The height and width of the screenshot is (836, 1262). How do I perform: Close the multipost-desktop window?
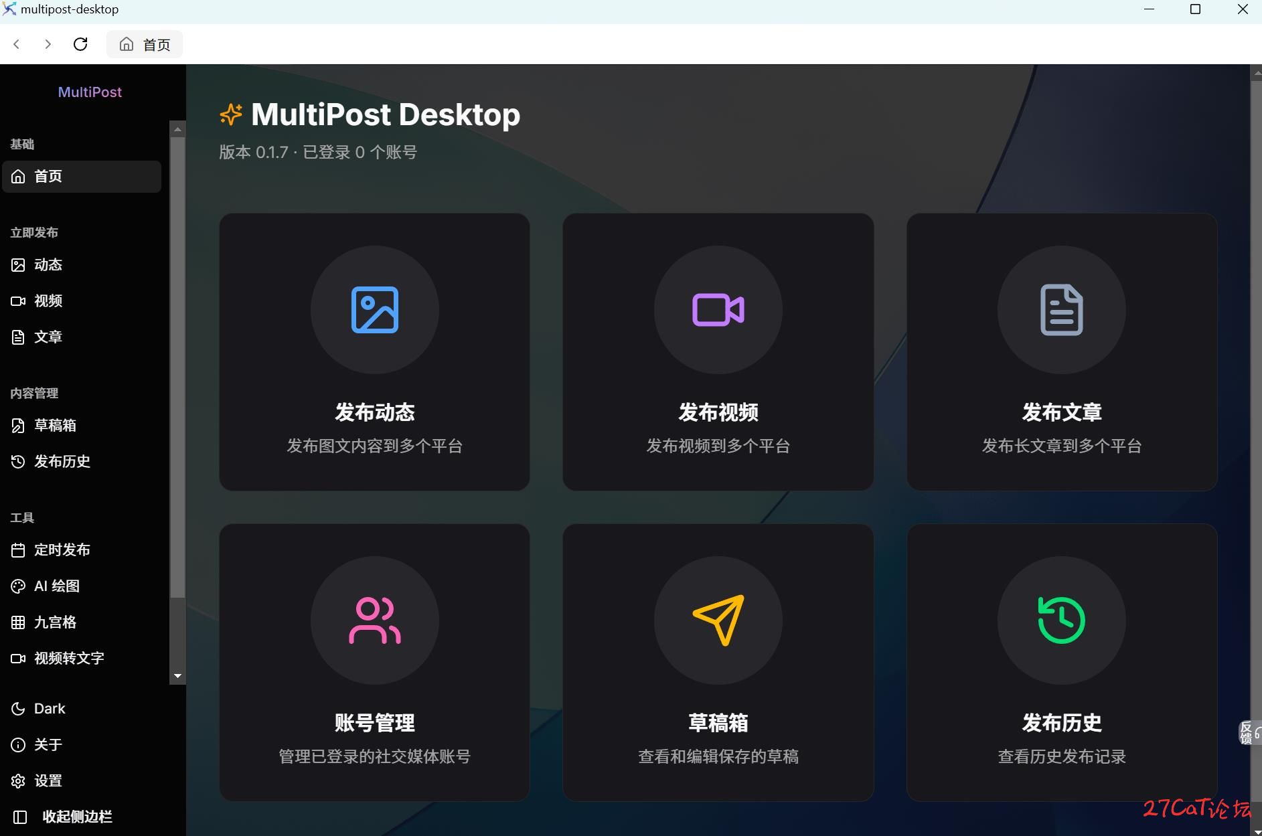1243,9
